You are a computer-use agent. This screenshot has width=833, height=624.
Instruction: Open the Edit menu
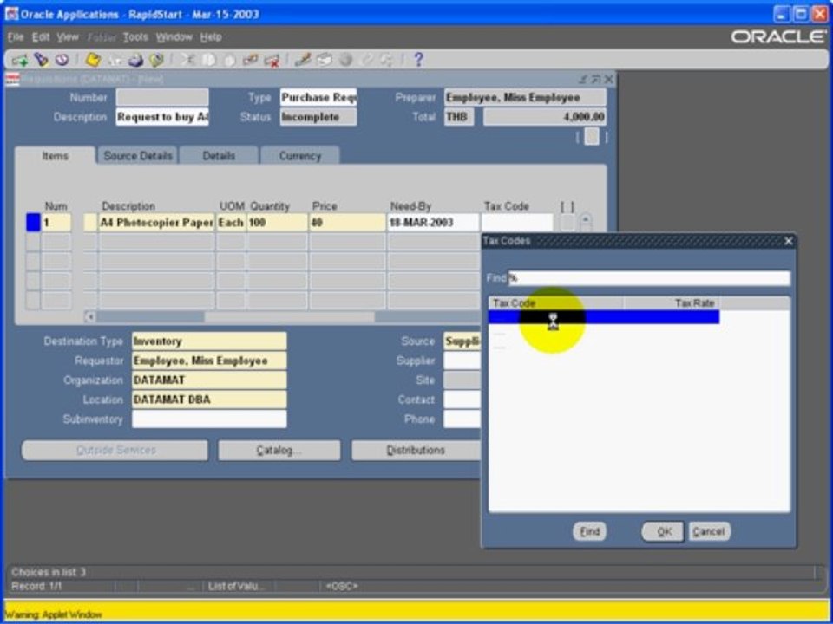[41, 37]
